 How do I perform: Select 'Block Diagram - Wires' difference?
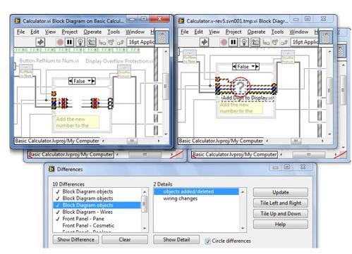pyautogui.click(x=97, y=212)
